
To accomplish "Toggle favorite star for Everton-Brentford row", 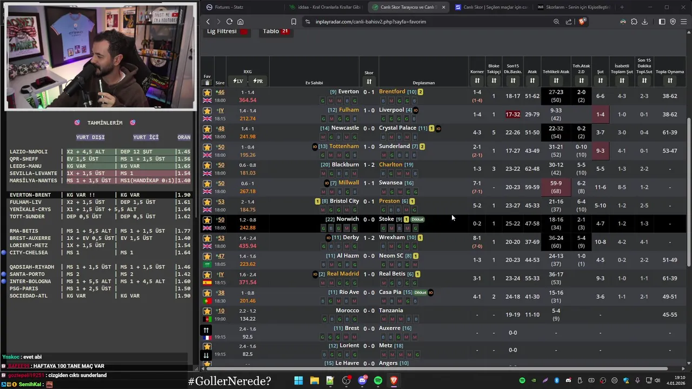I will tap(207, 92).
